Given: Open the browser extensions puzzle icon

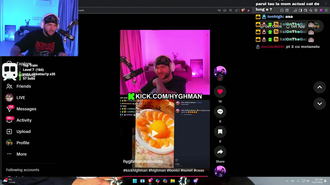Looking at the screenshot, I should pos(282,10).
